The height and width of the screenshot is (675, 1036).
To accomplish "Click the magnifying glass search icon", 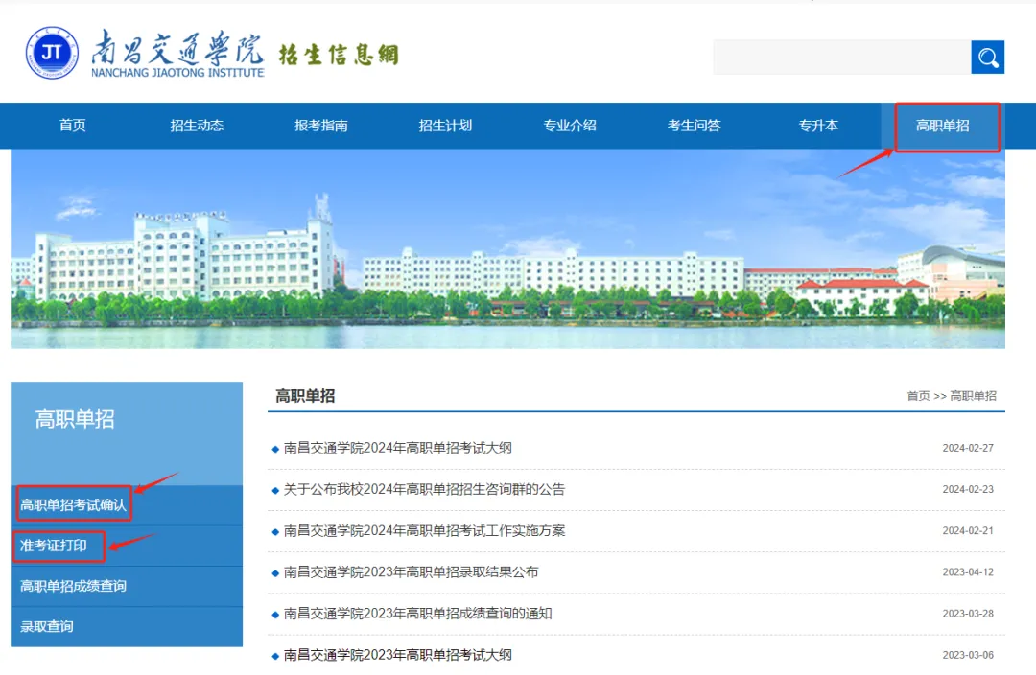I will pyautogui.click(x=988, y=57).
